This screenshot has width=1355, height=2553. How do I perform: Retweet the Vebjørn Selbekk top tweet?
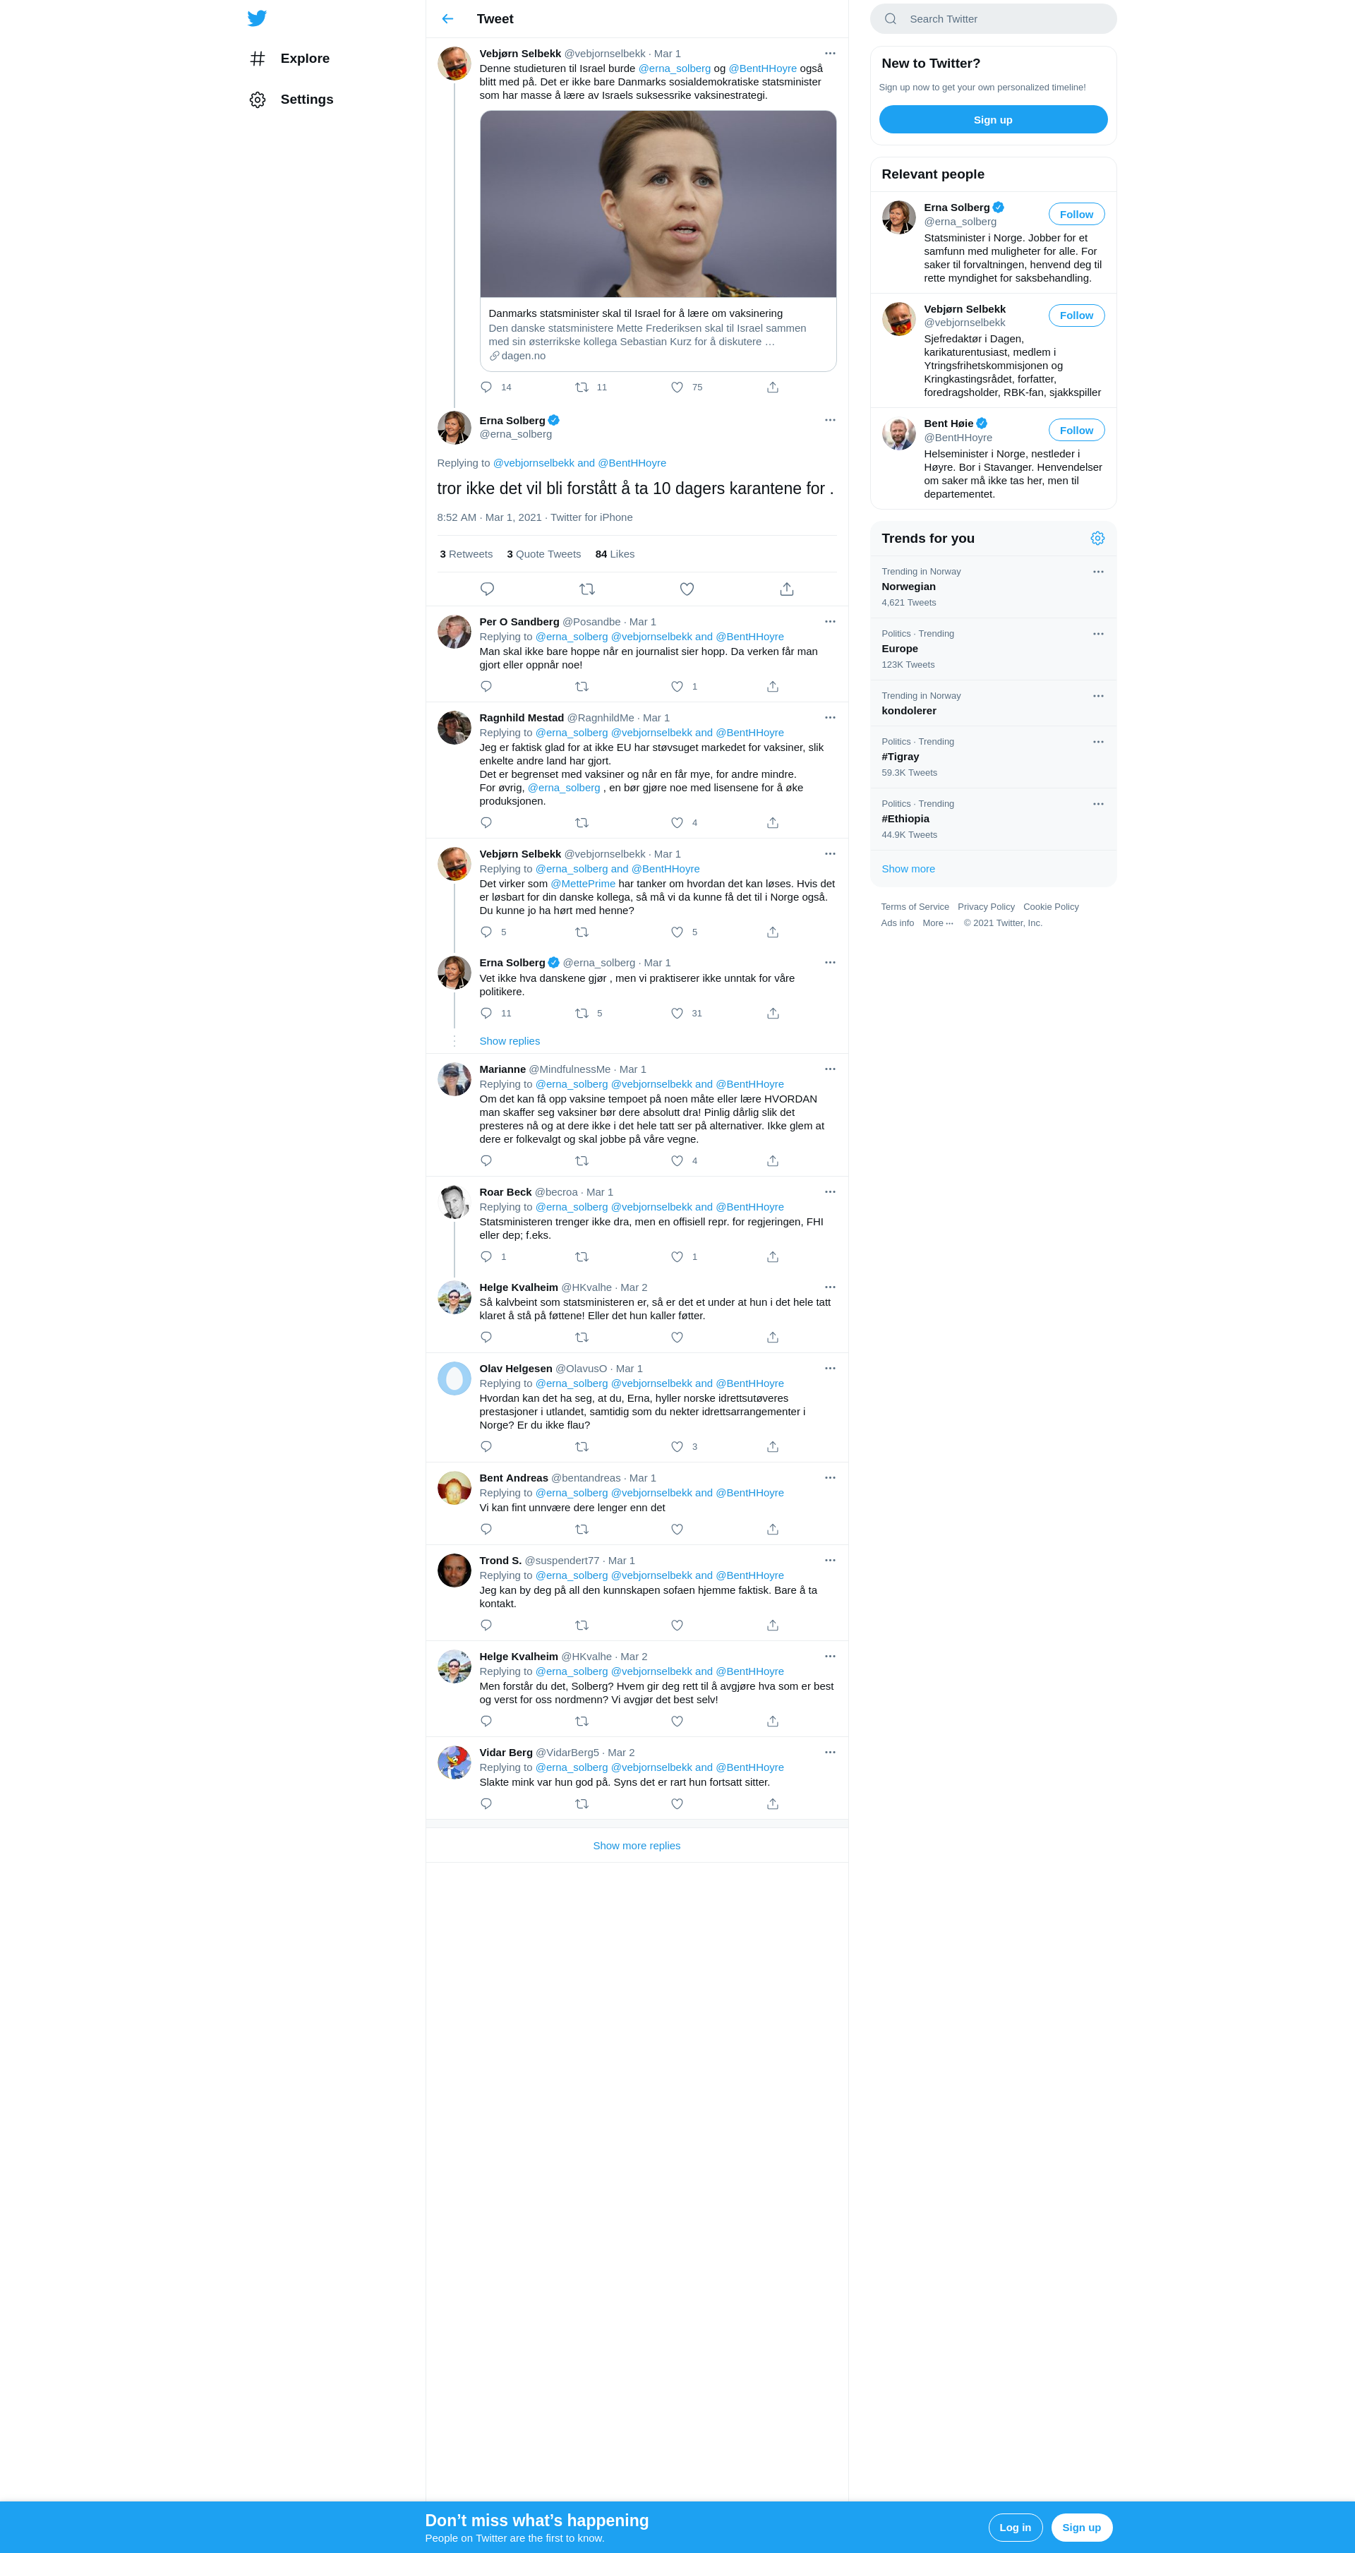[582, 388]
